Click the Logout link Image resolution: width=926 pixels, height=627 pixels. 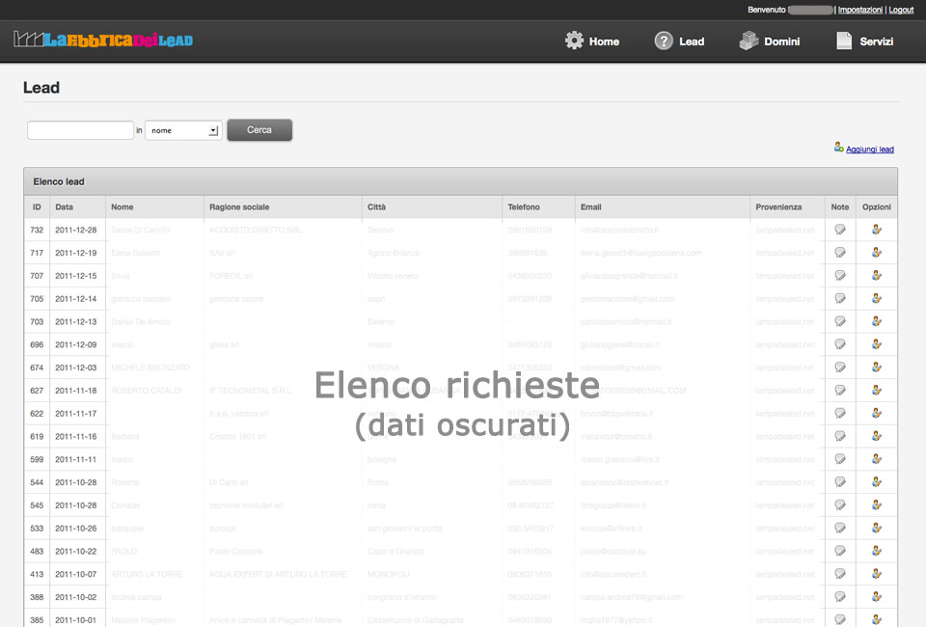tap(901, 10)
